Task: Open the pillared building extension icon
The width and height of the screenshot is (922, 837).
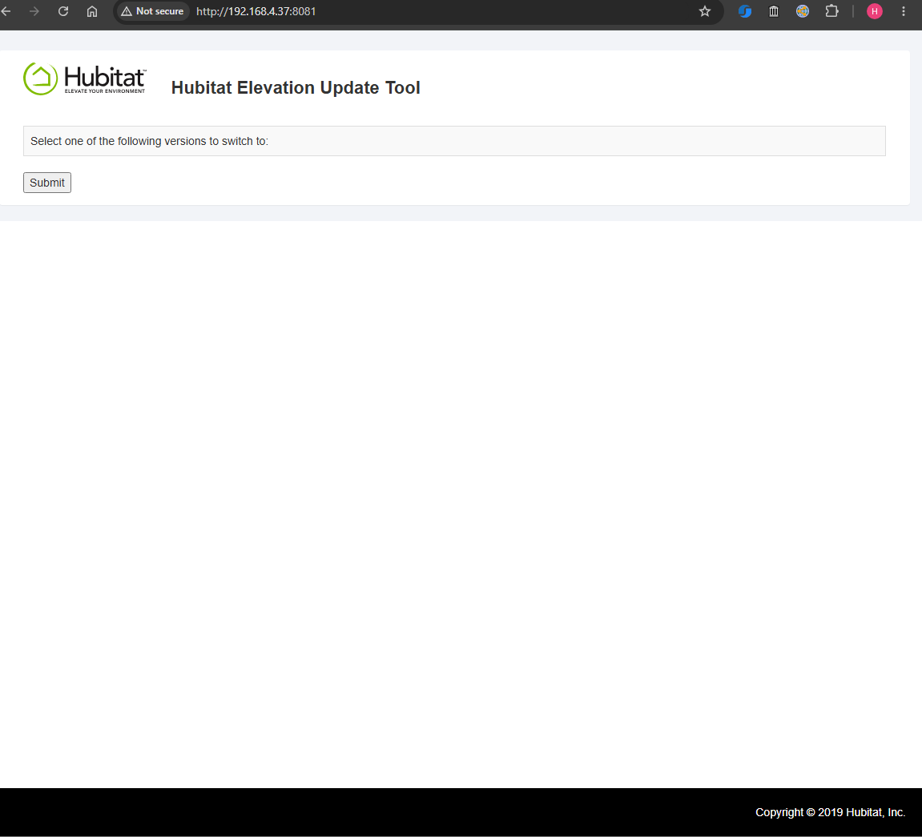Action: click(x=774, y=11)
